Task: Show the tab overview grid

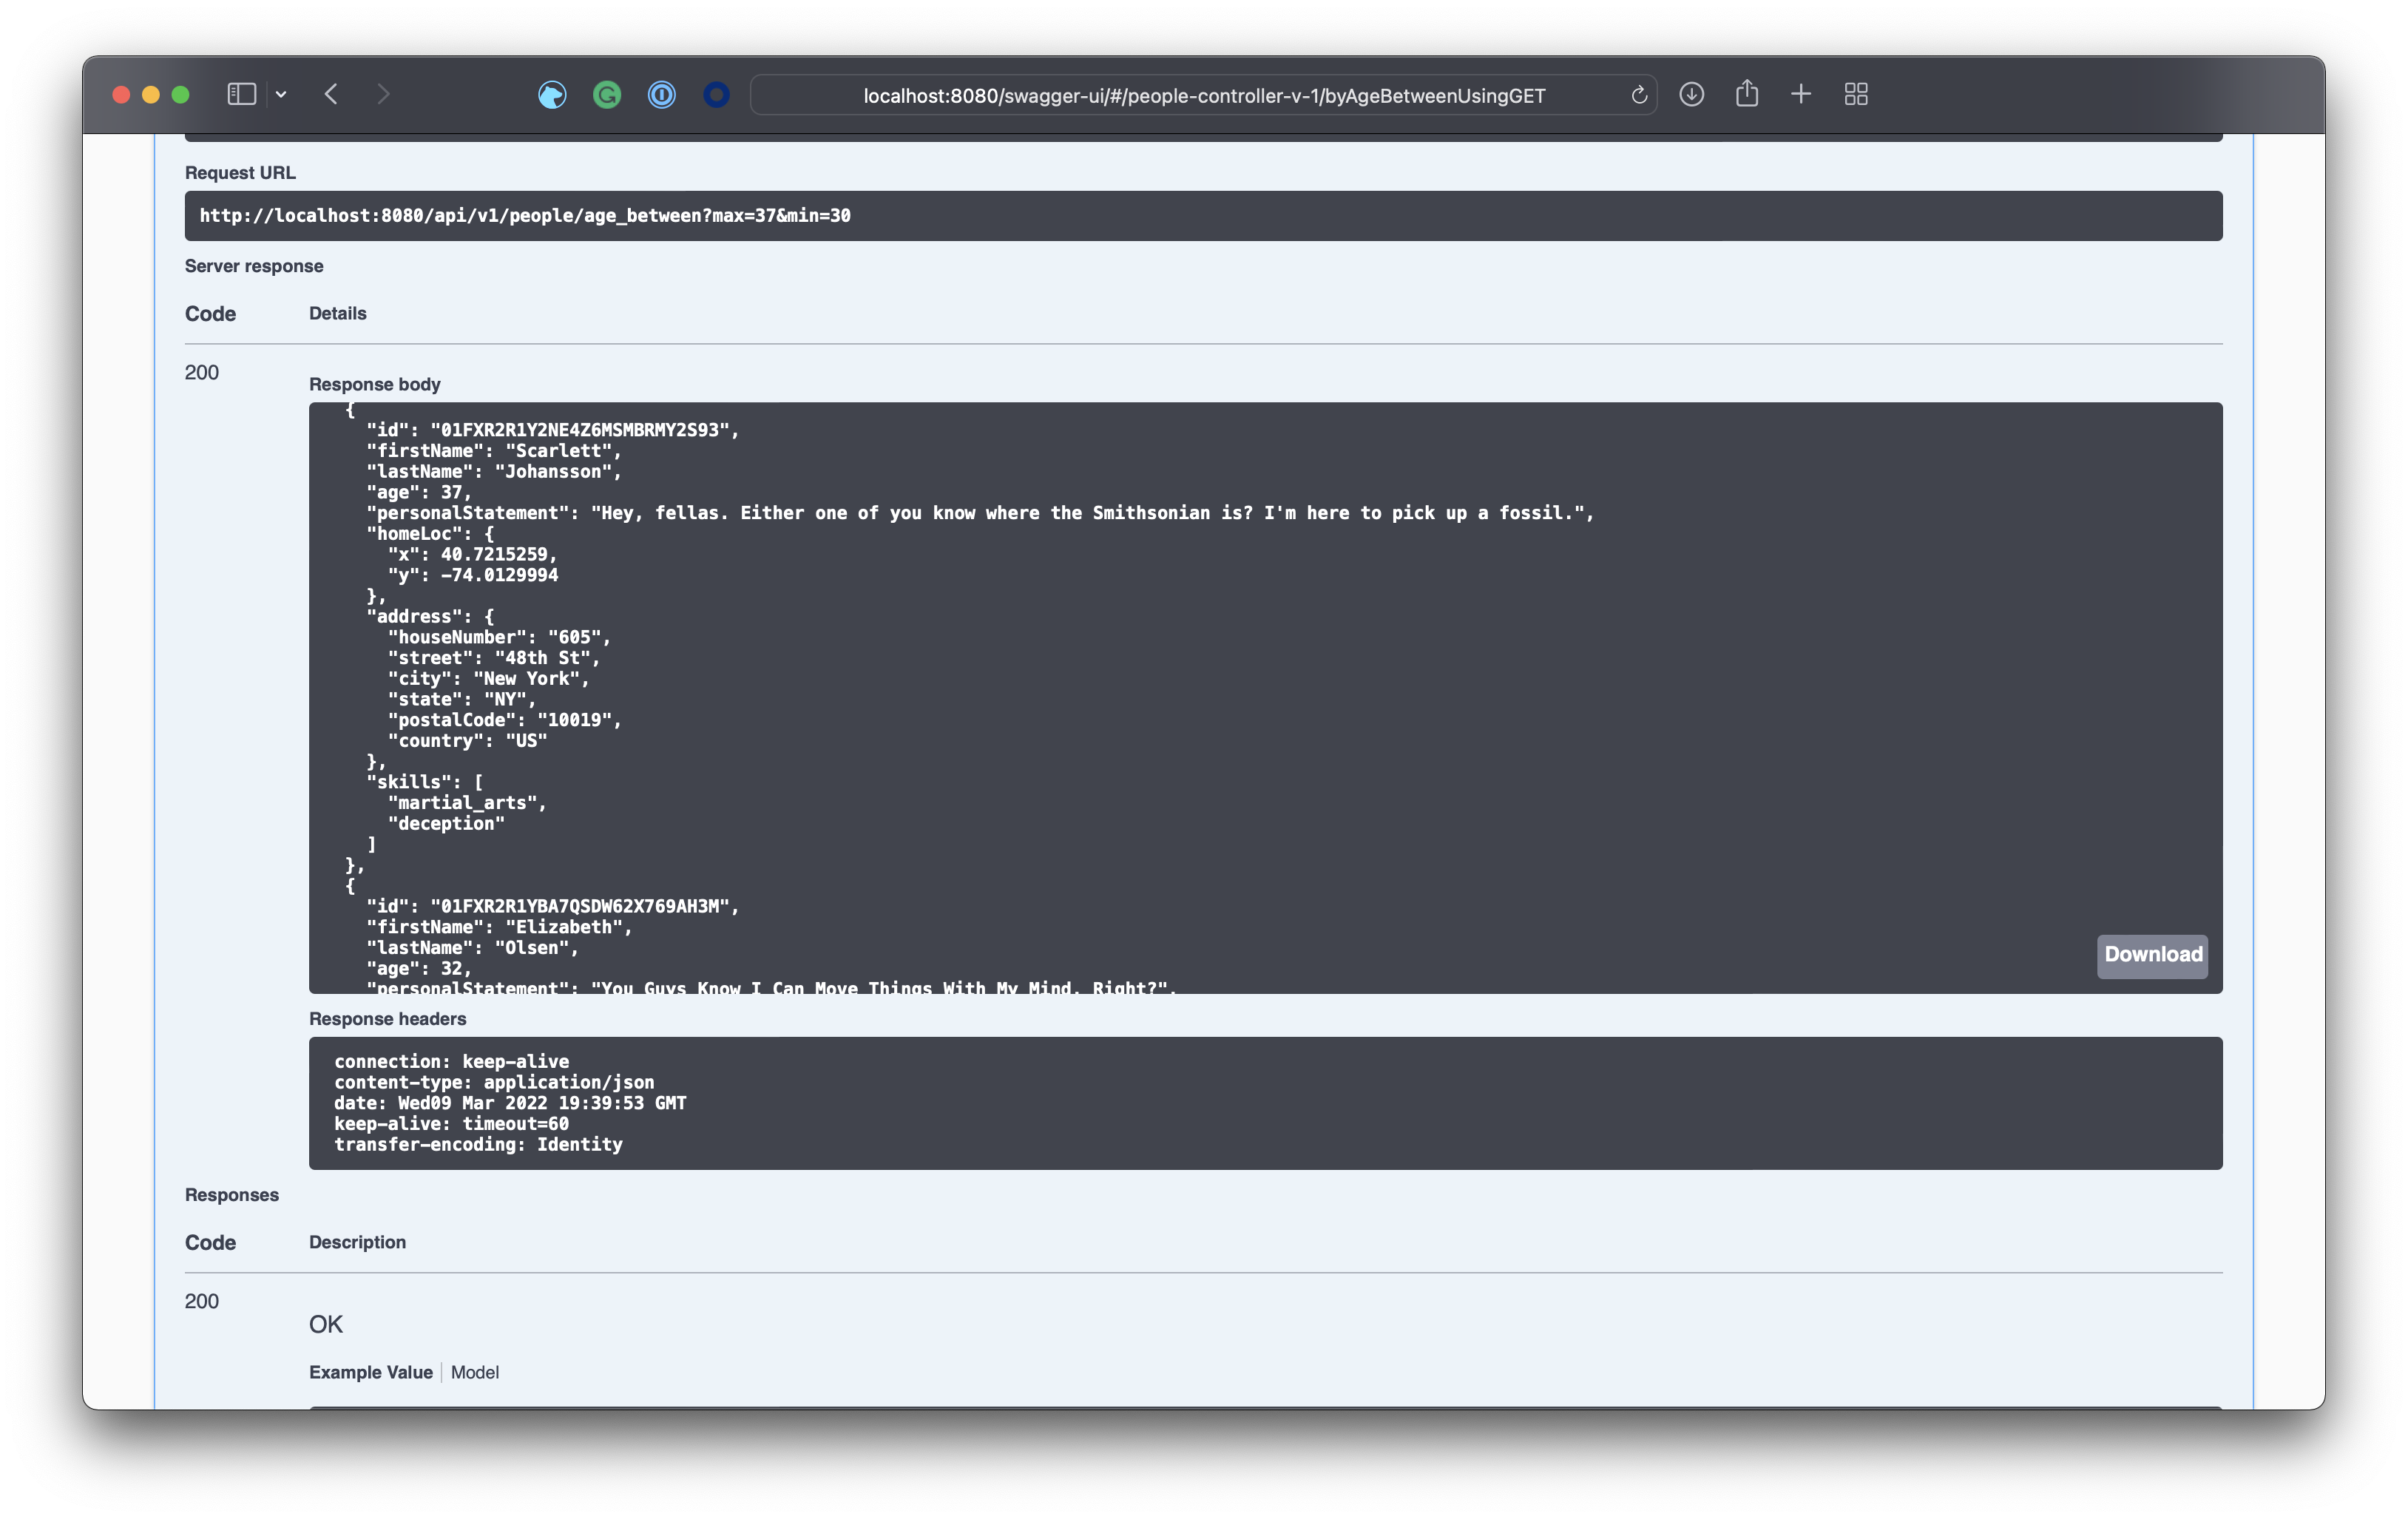Action: [x=1855, y=94]
